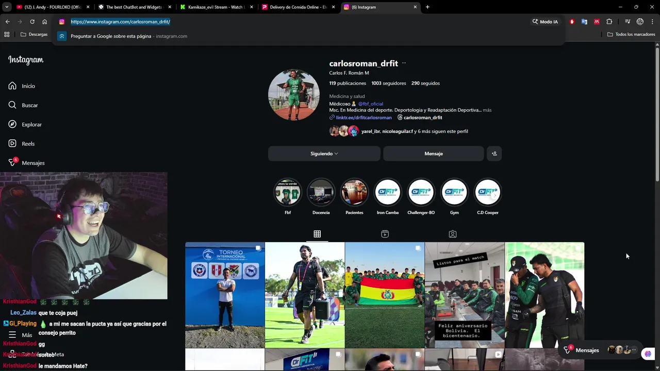View the 290 seguidos list

[425, 83]
